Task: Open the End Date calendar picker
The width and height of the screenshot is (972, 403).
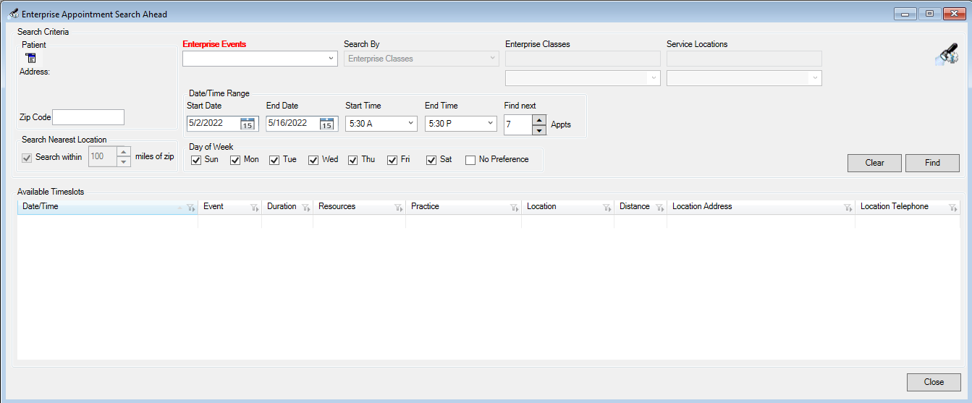Action: click(326, 124)
